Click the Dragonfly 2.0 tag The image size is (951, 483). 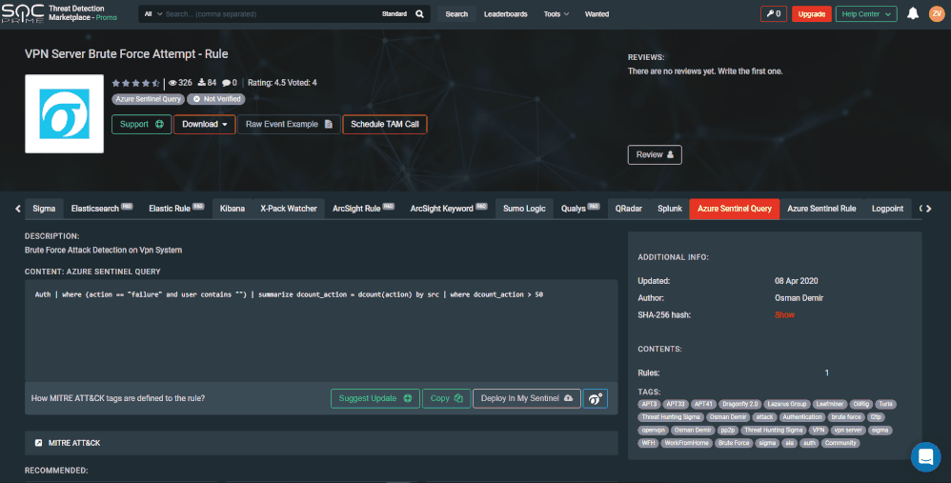[740, 404]
